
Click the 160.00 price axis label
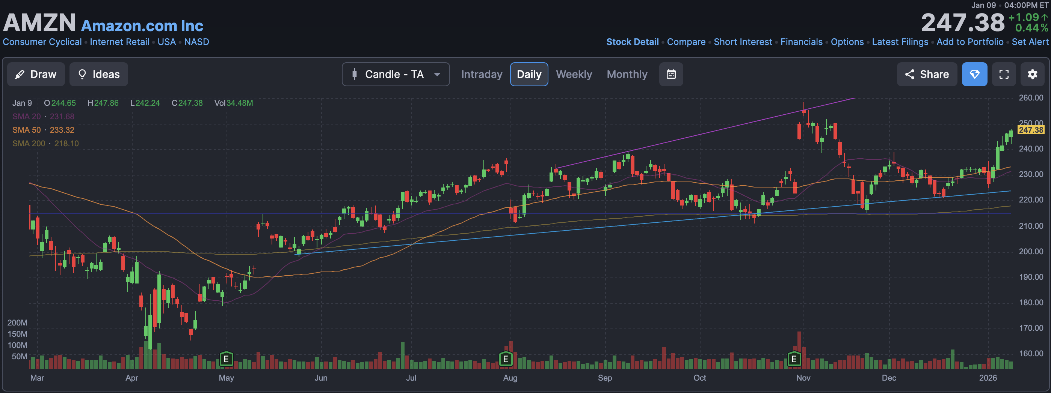coord(1031,354)
